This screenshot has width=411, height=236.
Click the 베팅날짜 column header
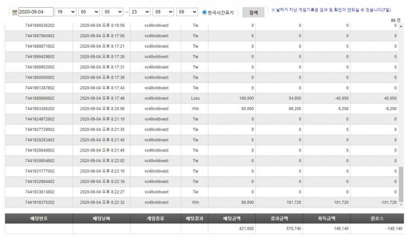[x=102, y=219]
